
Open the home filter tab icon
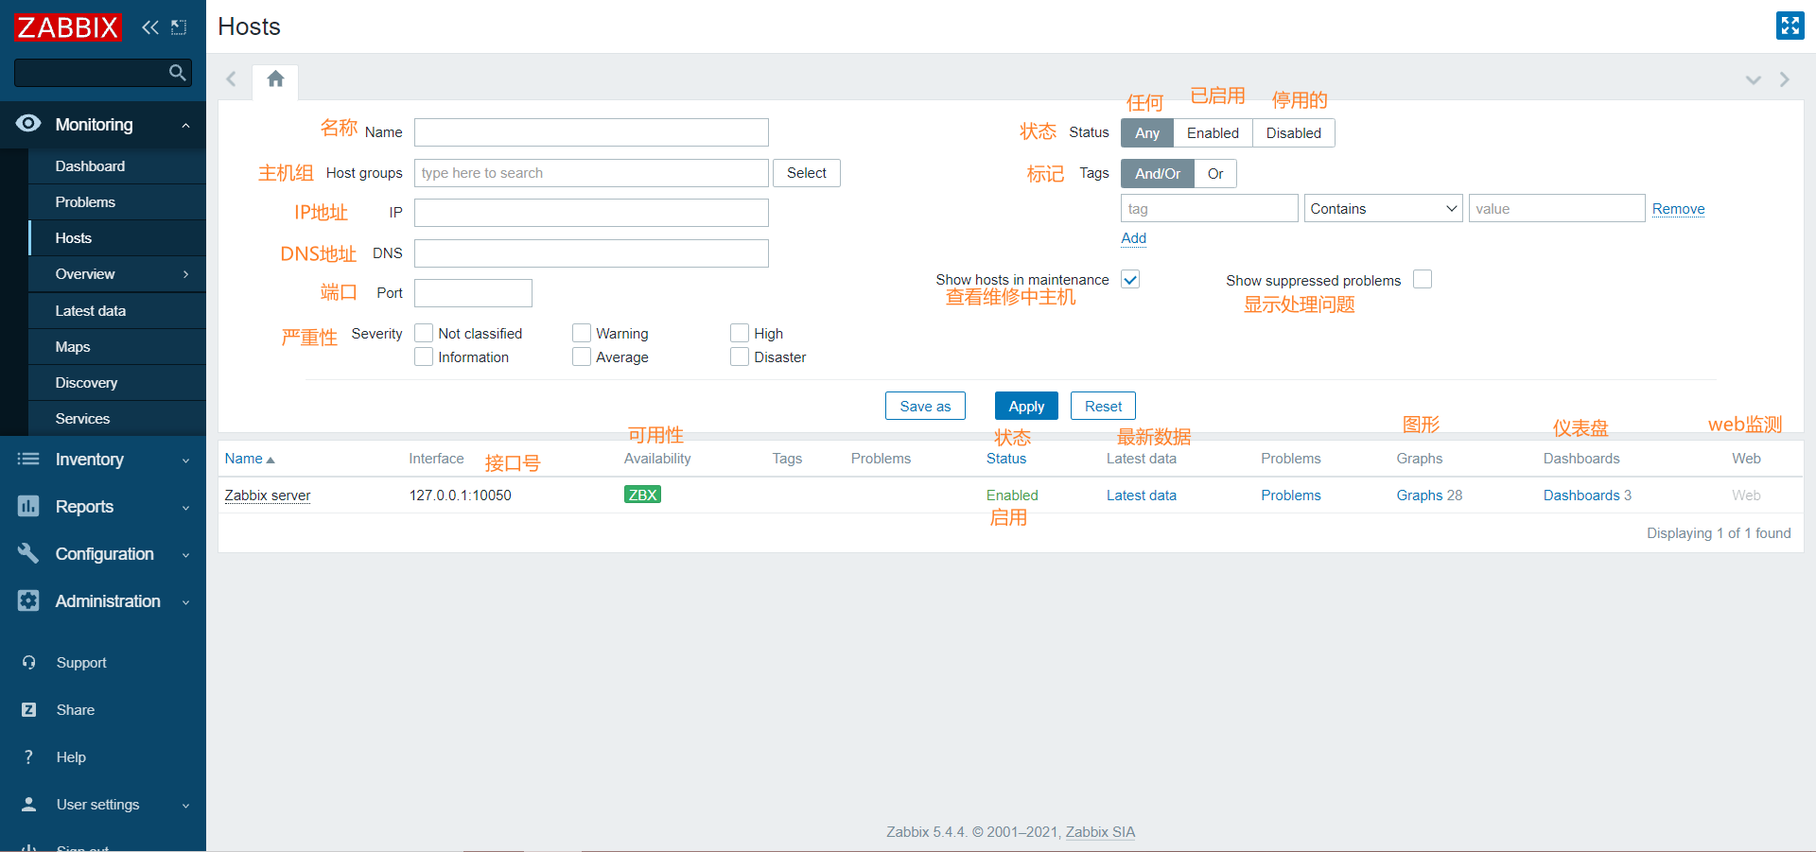point(275,79)
